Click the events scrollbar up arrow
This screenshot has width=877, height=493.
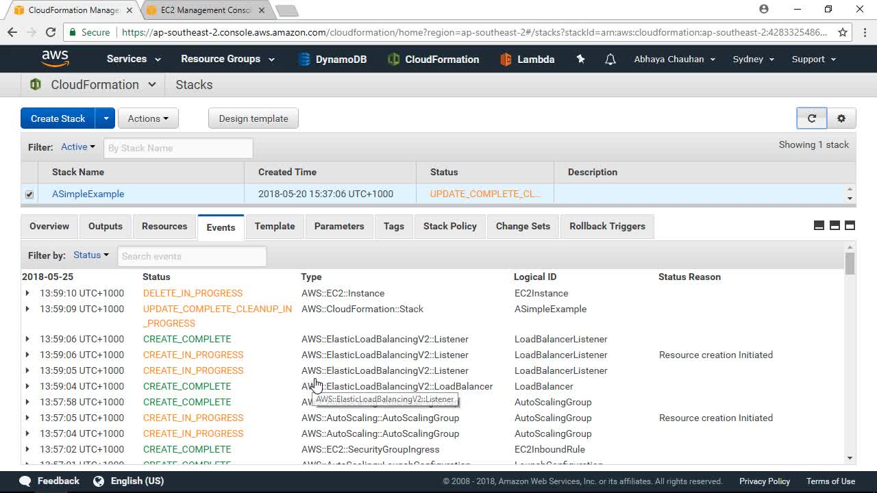pyautogui.click(x=850, y=247)
